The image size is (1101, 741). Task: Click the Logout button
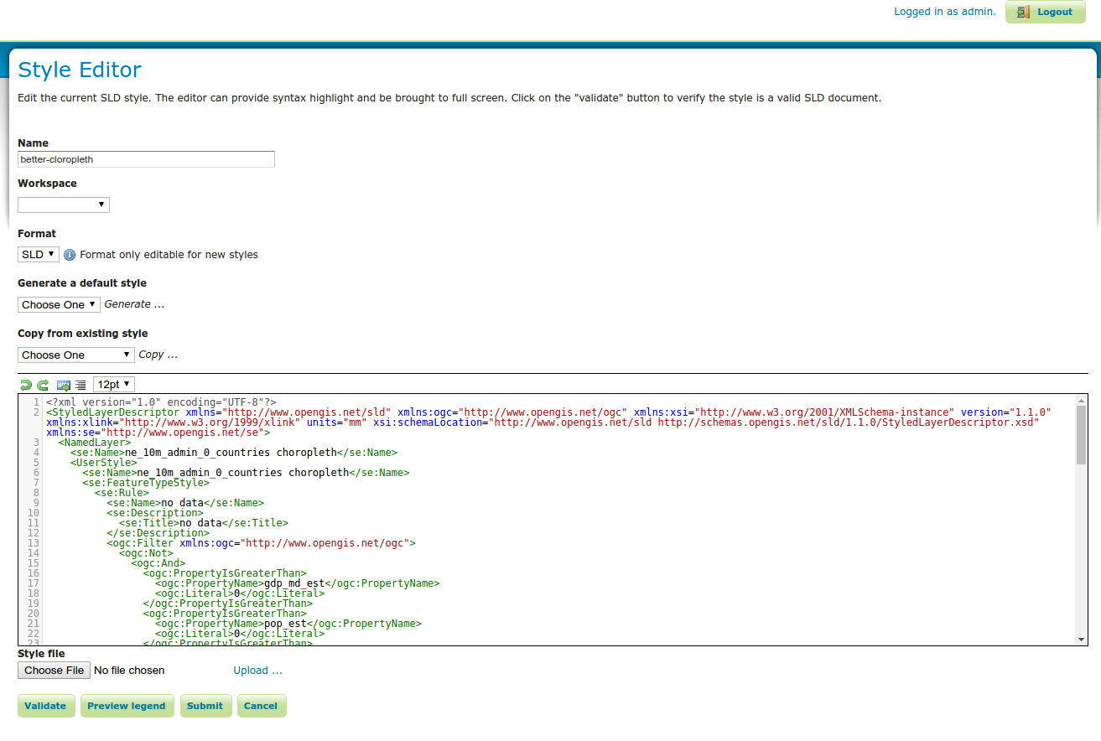1046,12
